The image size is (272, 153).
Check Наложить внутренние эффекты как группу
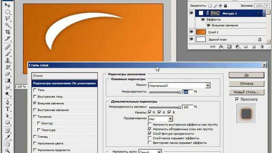coord(150,125)
